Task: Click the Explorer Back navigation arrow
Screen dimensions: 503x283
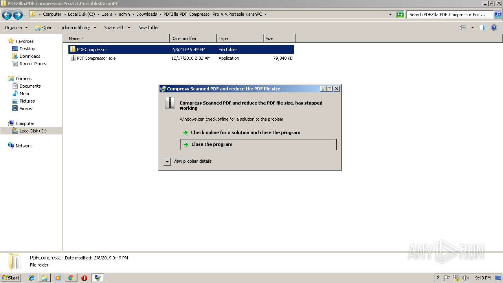Action: pos(7,15)
